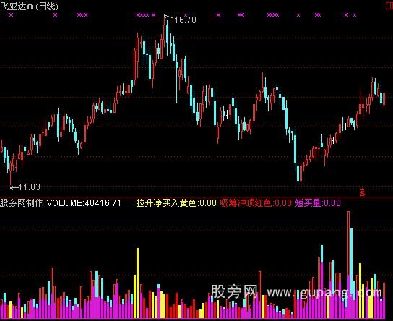Viewport: 393px width, 321px height.
Task: Click the red $ marker icon
Action: pos(363,192)
